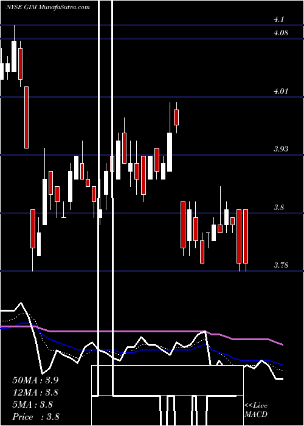Image resolution: width=304 pixels, height=426 pixels.
Task: Click the 4.08 price level label
Action: [281, 33]
